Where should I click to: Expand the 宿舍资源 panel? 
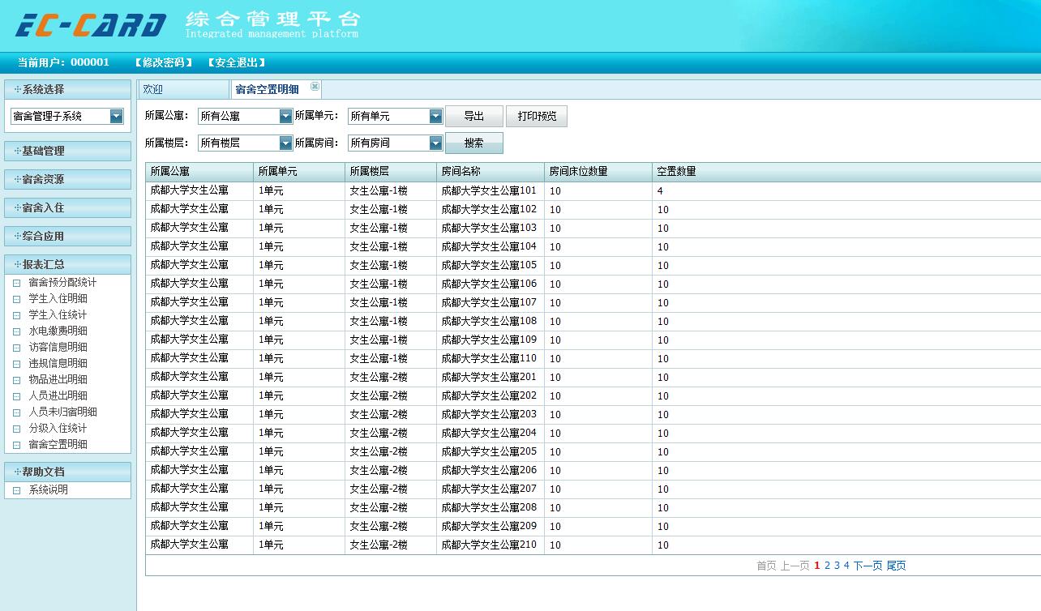pyautogui.click(x=67, y=179)
